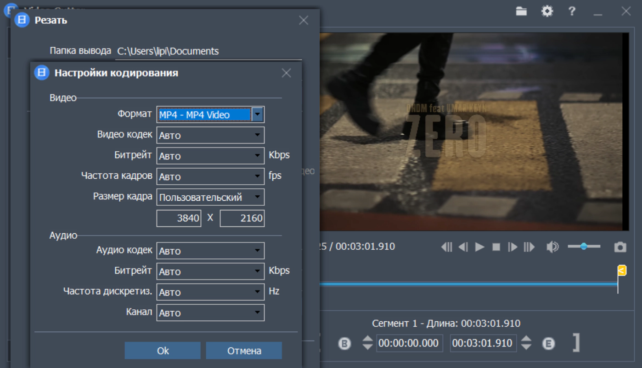
Task: Play the video preview
Action: point(480,247)
